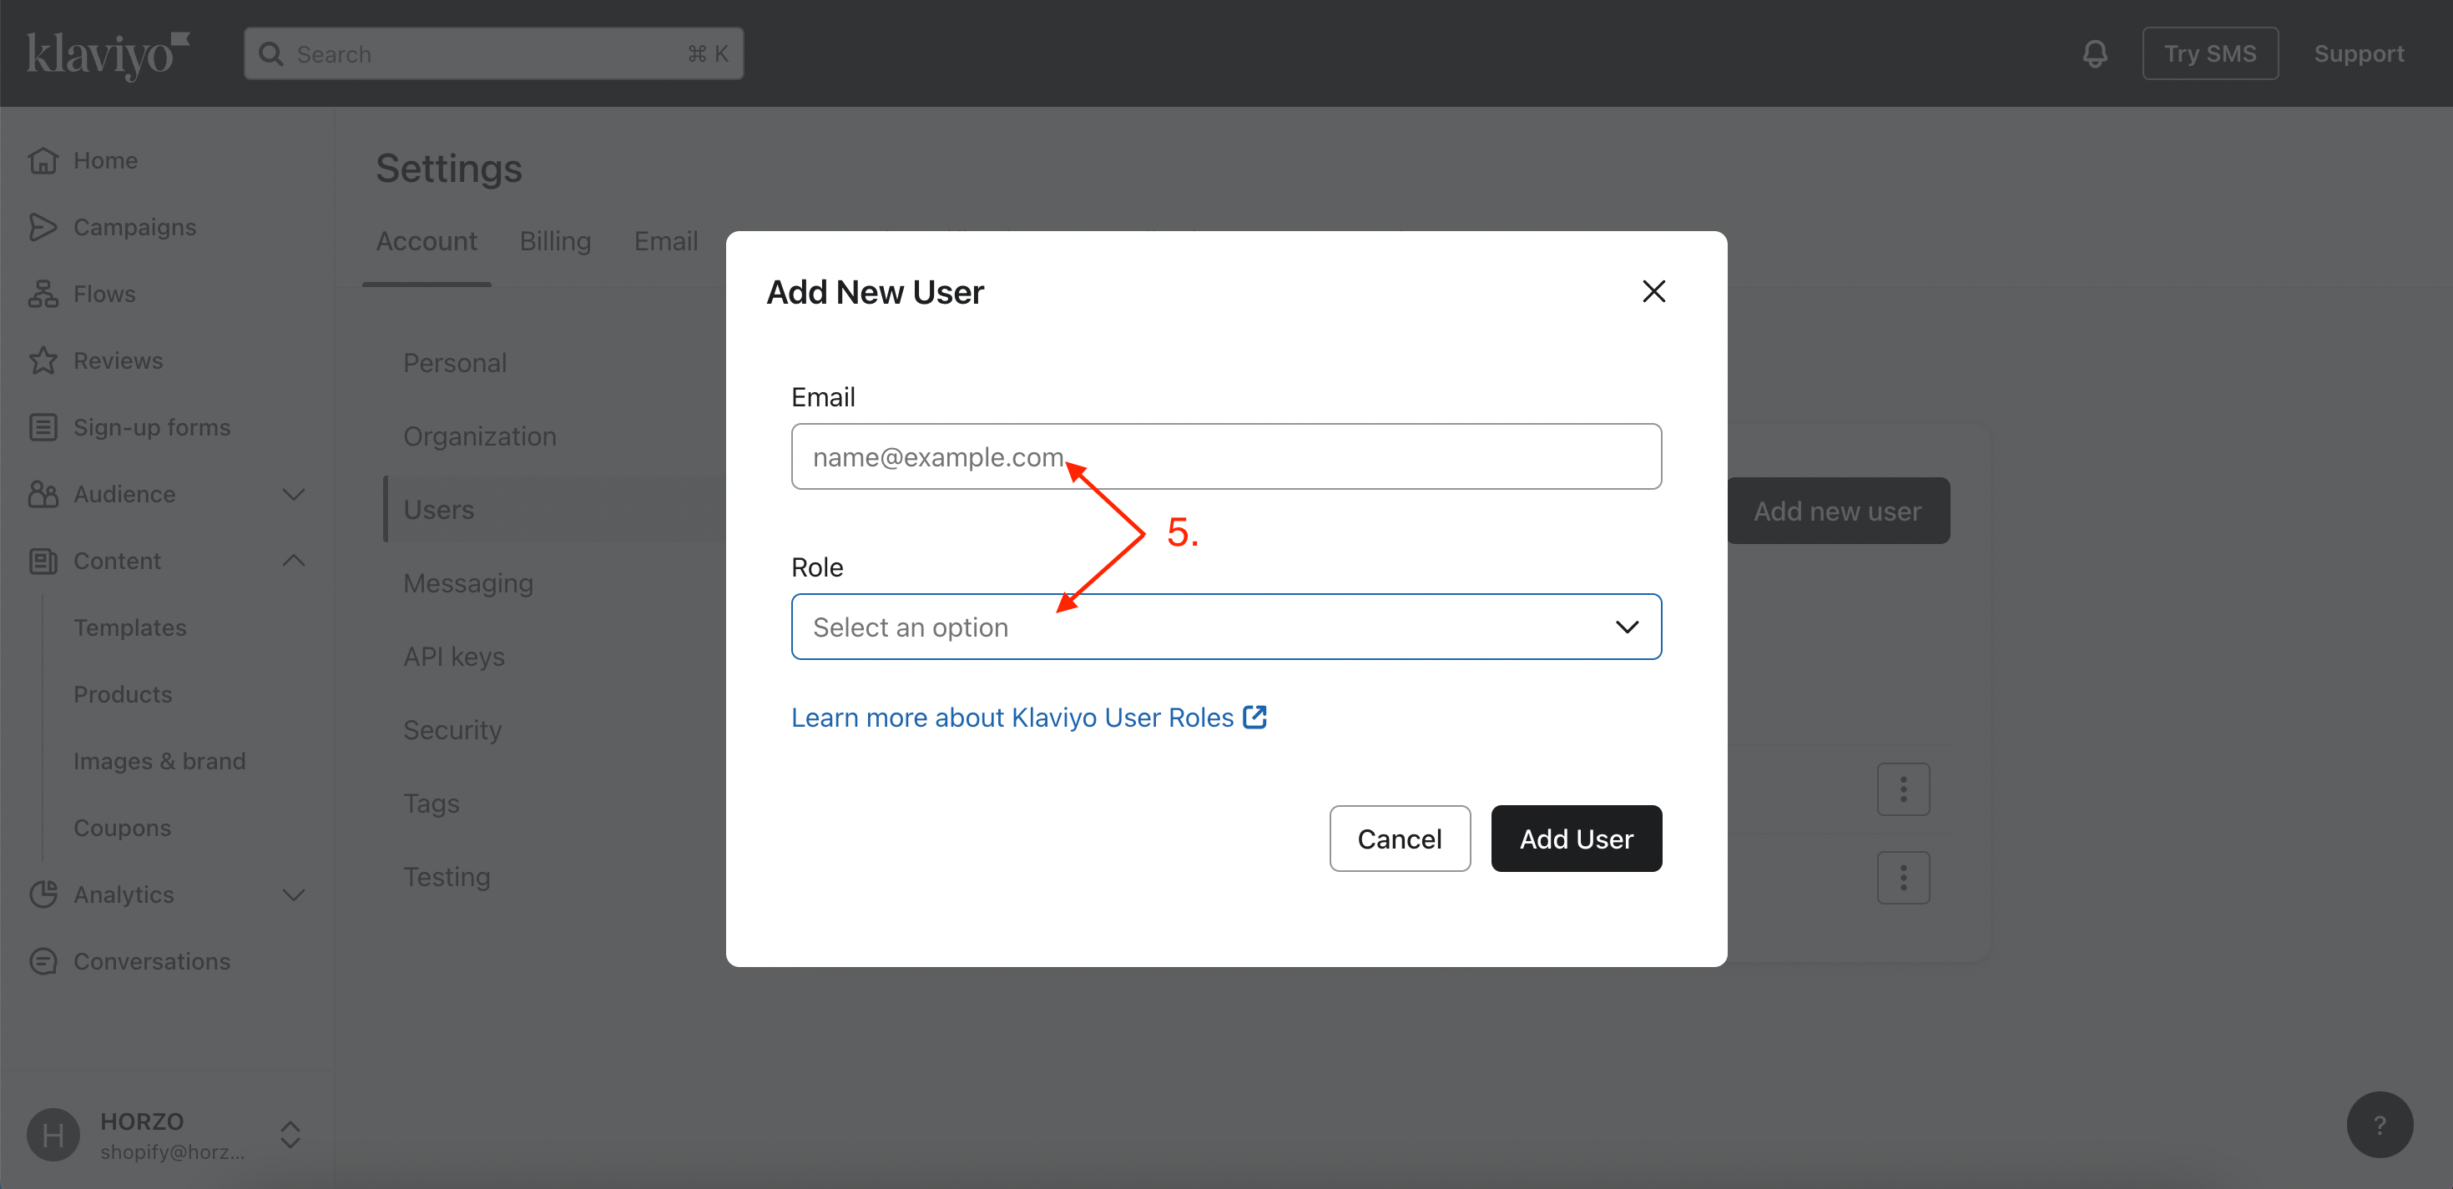Screen dimensions: 2453x1189
Task: Collapse the Content sidebar section
Action: pyautogui.click(x=293, y=561)
